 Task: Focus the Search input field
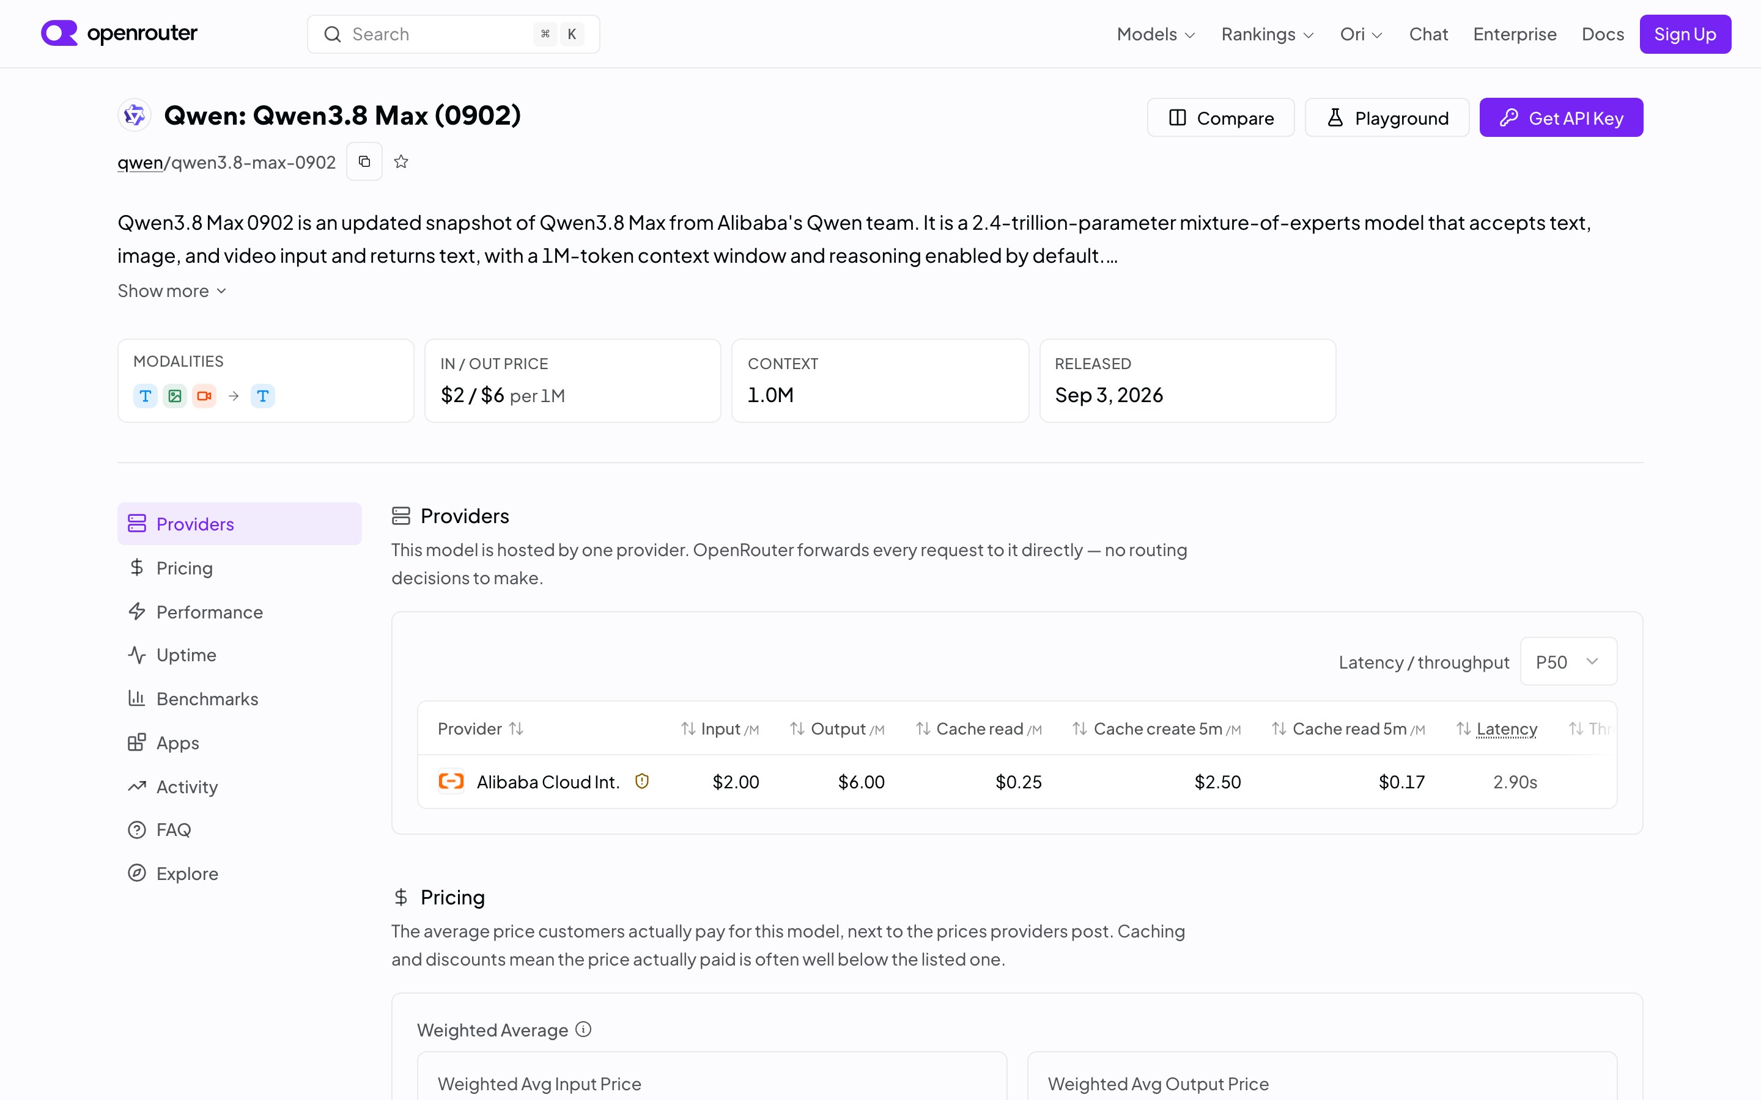pos(453,34)
